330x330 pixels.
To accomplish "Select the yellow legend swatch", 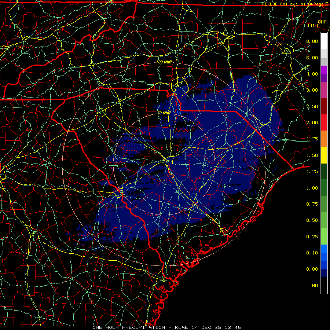I will tap(324, 155).
